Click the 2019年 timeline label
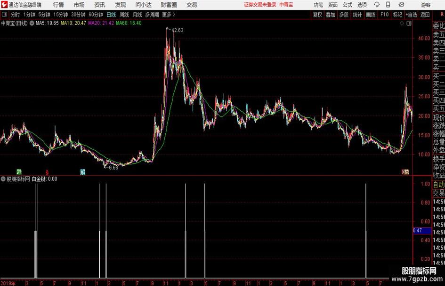This screenshot has width=445, height=286. click(x=8, y=283)
